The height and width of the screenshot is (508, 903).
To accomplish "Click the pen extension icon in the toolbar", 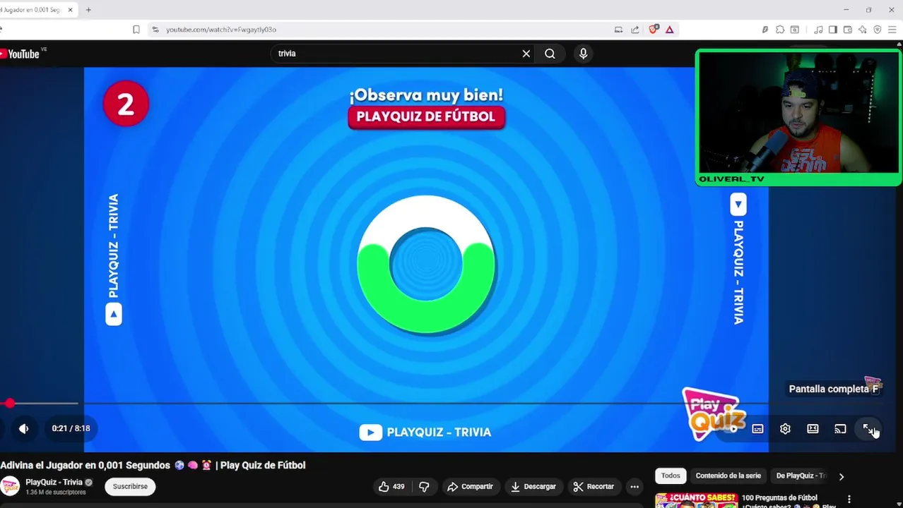I will (x=765, y=30).
